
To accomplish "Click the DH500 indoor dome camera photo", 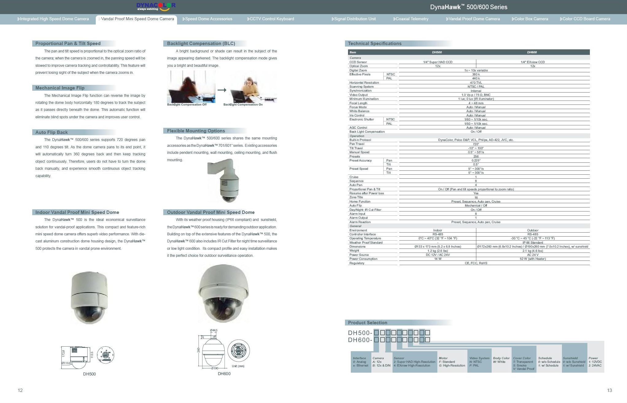I will pos(89,297).
